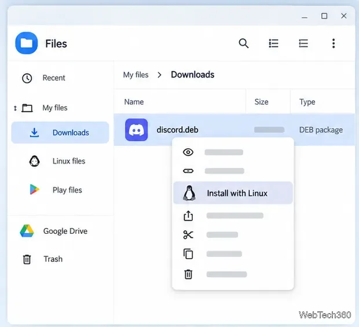
Task: Go to My files in breadcrumb
Action: (x=135, y=75)
